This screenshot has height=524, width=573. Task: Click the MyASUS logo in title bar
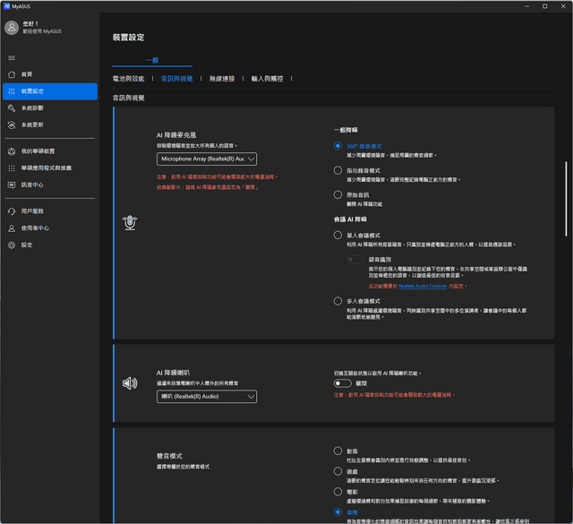click(x=6, y=6)
